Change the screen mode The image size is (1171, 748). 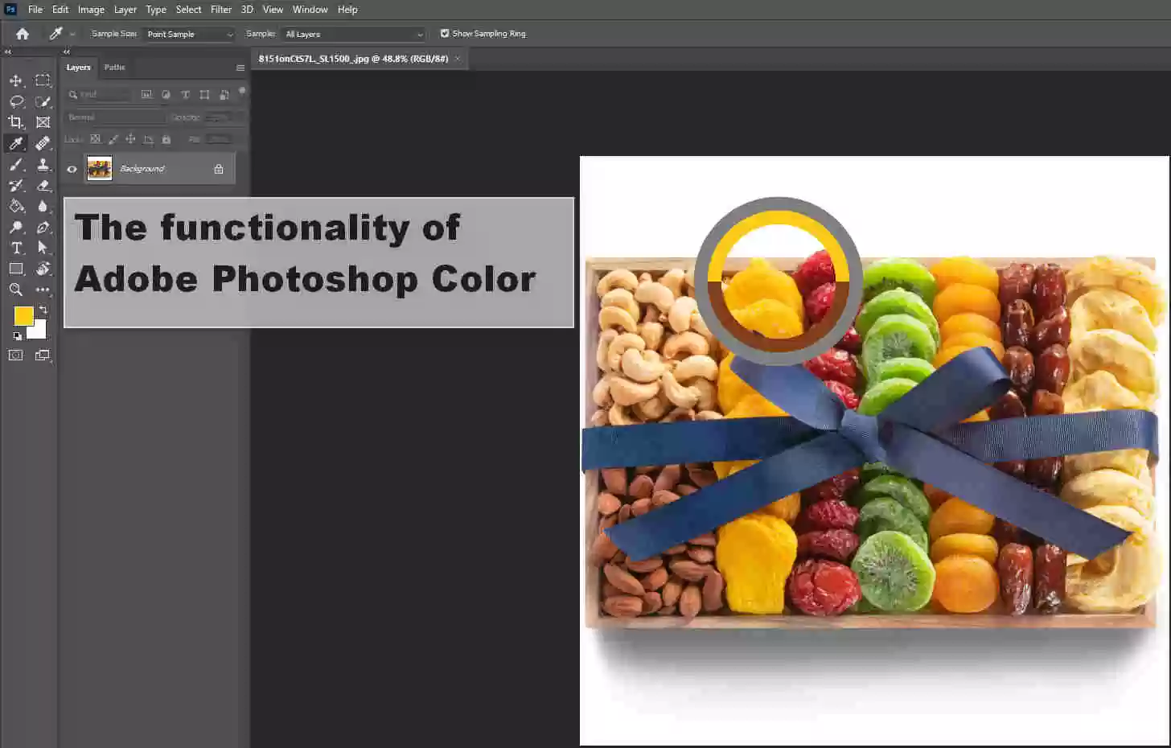43,355
